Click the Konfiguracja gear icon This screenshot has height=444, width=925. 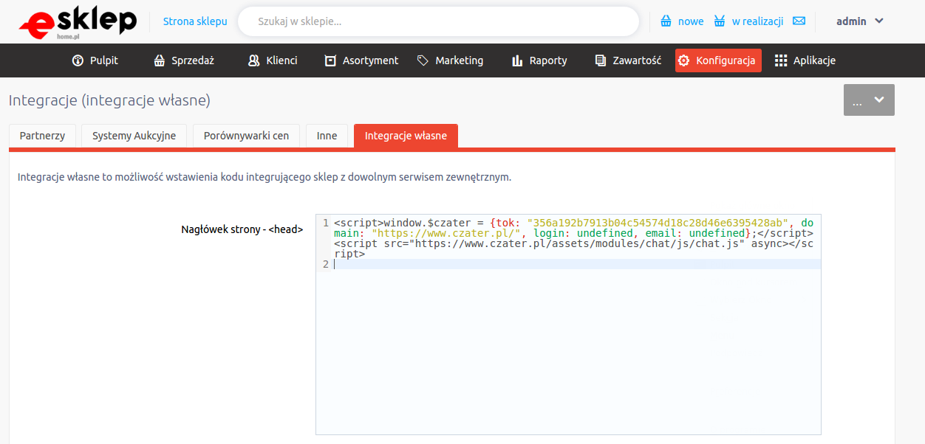tap(684, 60)
